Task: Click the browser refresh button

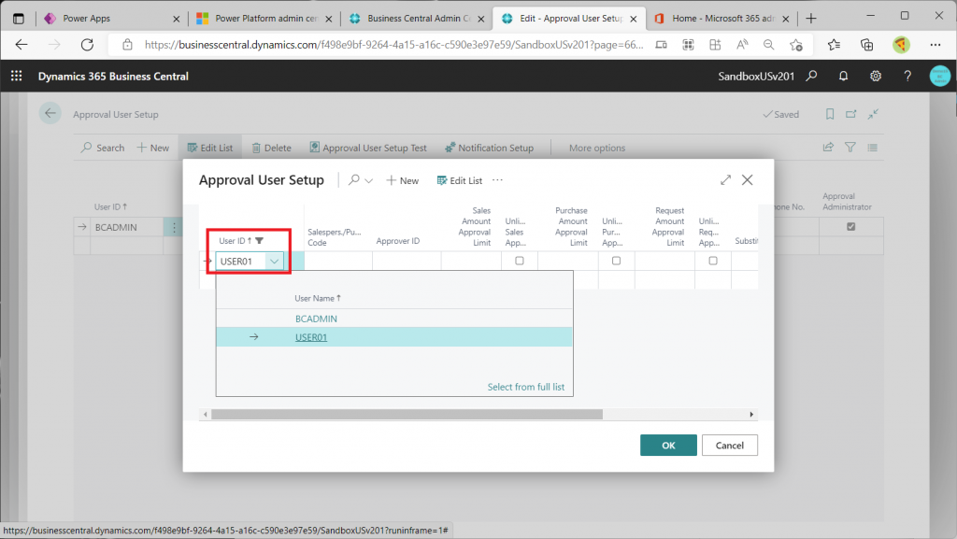Action: [x=87, y=45]
